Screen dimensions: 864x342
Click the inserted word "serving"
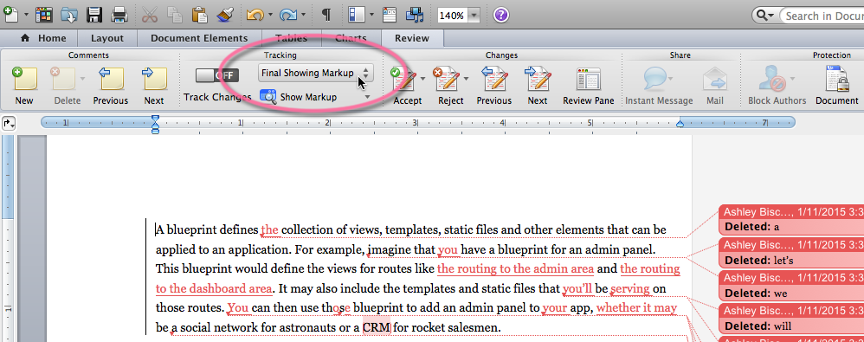pyautogui.click(x=630, y=288)
